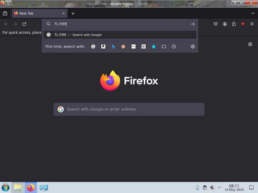The height and width of the screenshot is (193, 258).
Task: Go back one page
Action: click(x=6, y=24)
